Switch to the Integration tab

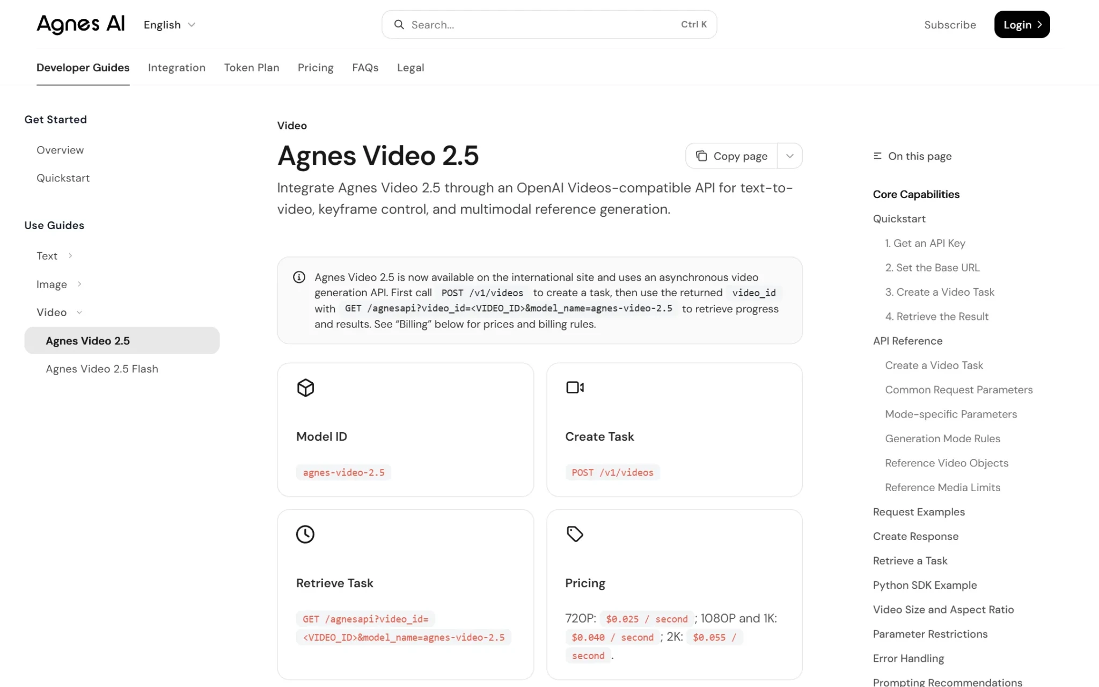(177, 68)
